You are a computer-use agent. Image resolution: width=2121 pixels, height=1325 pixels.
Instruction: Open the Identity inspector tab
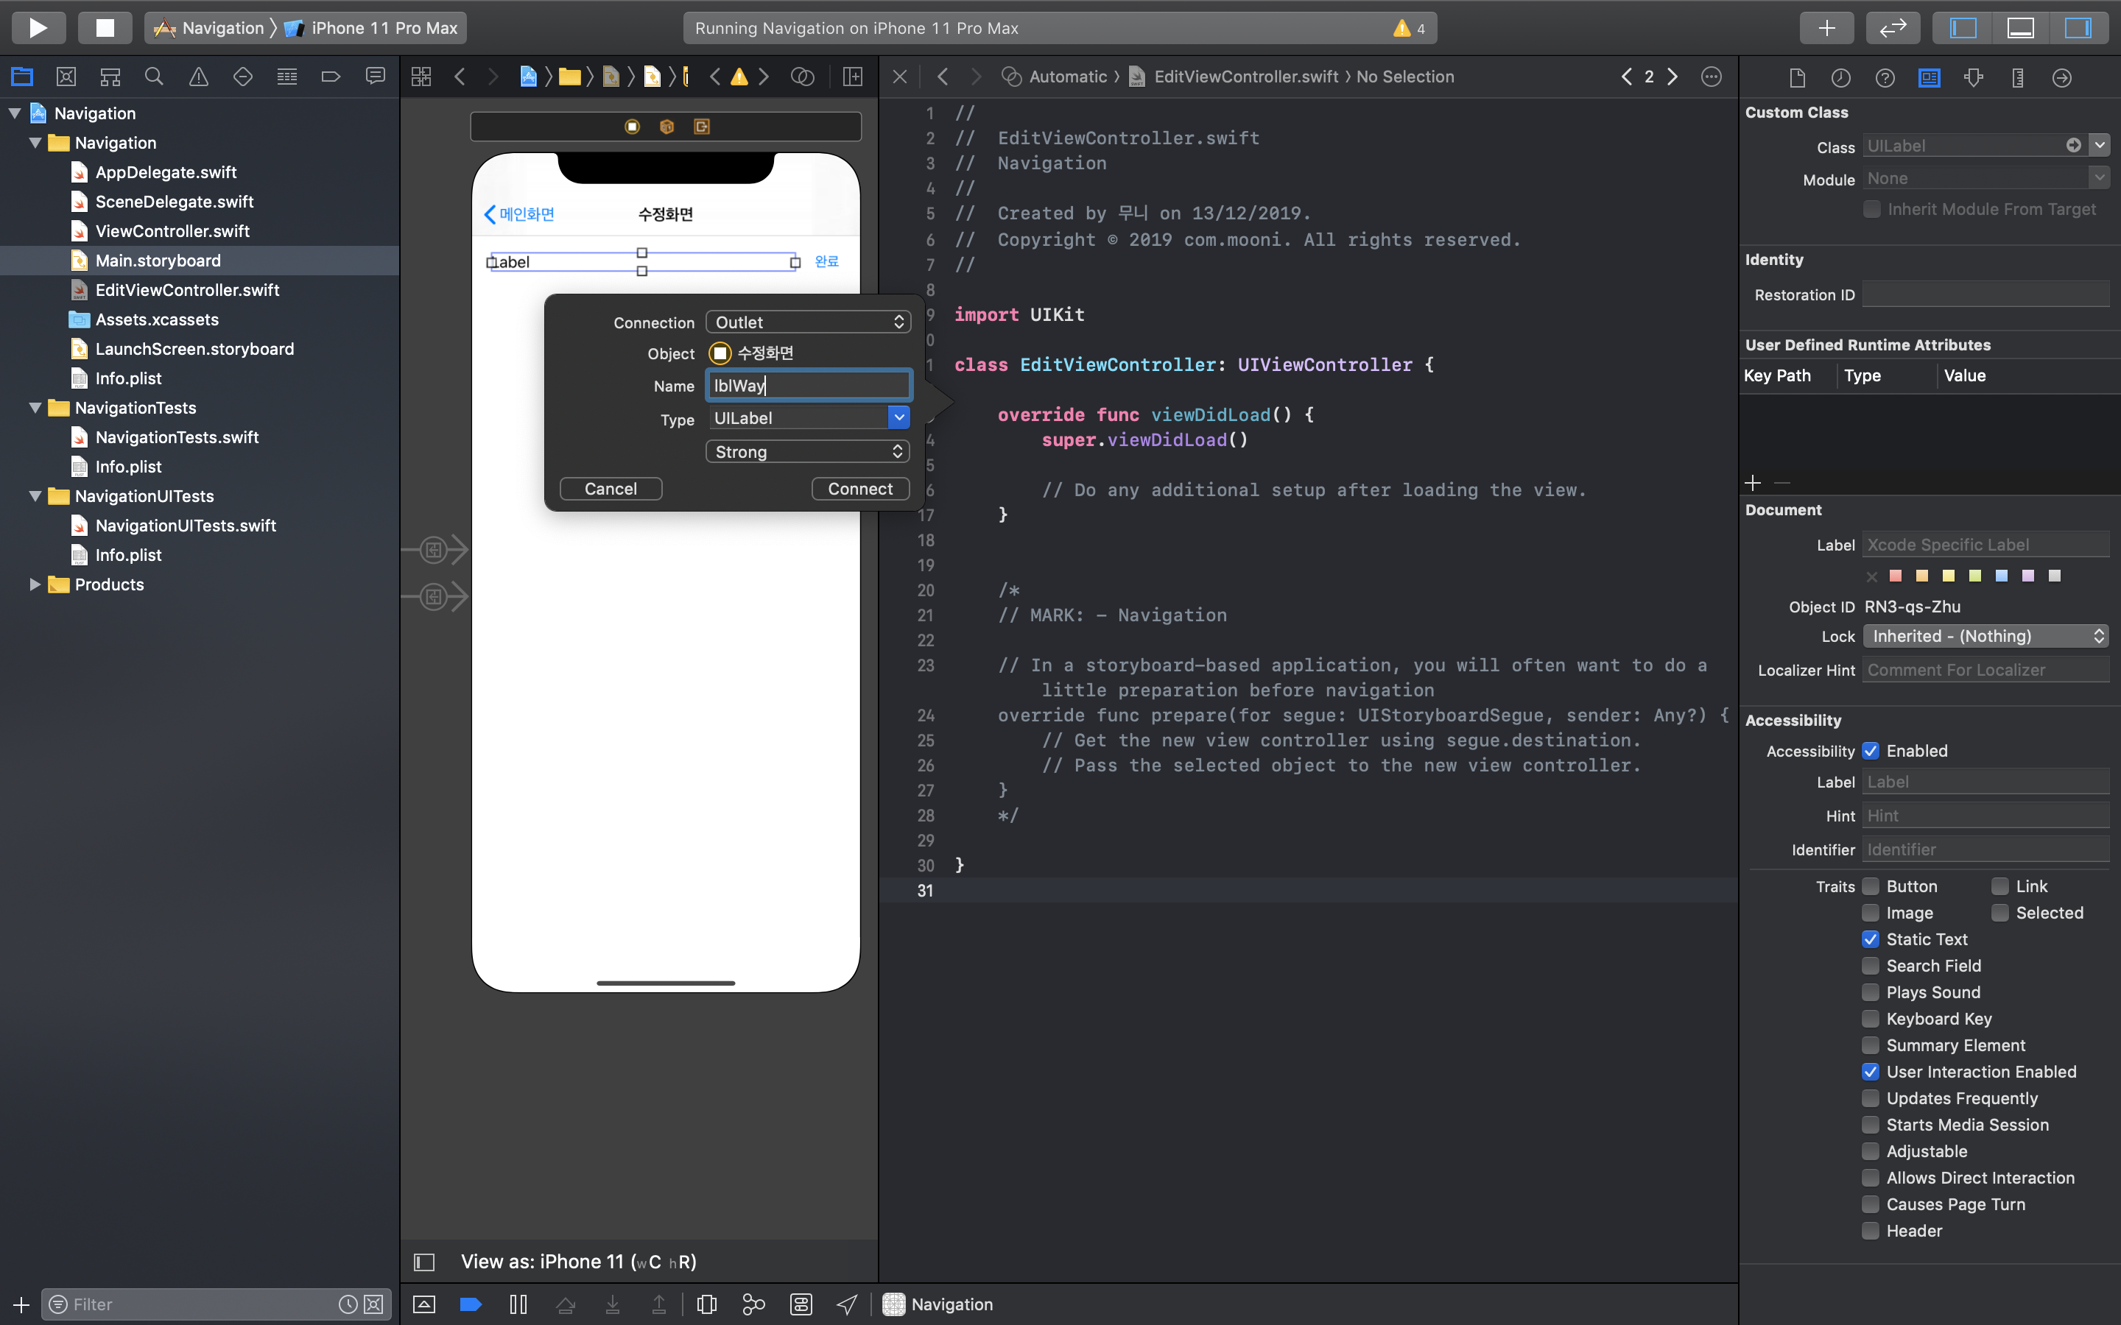[x=1929, y=78]
